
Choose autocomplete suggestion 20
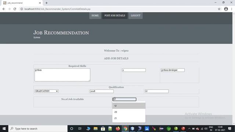pyautogui.click(x=129, y=112)
